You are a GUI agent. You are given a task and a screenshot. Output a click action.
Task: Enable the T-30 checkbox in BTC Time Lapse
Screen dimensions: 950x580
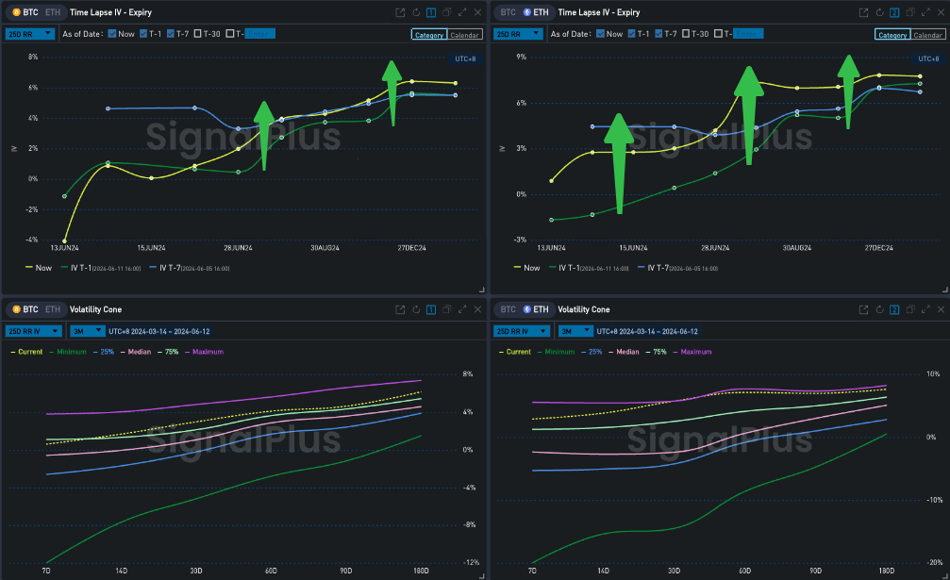coord(199,34)
